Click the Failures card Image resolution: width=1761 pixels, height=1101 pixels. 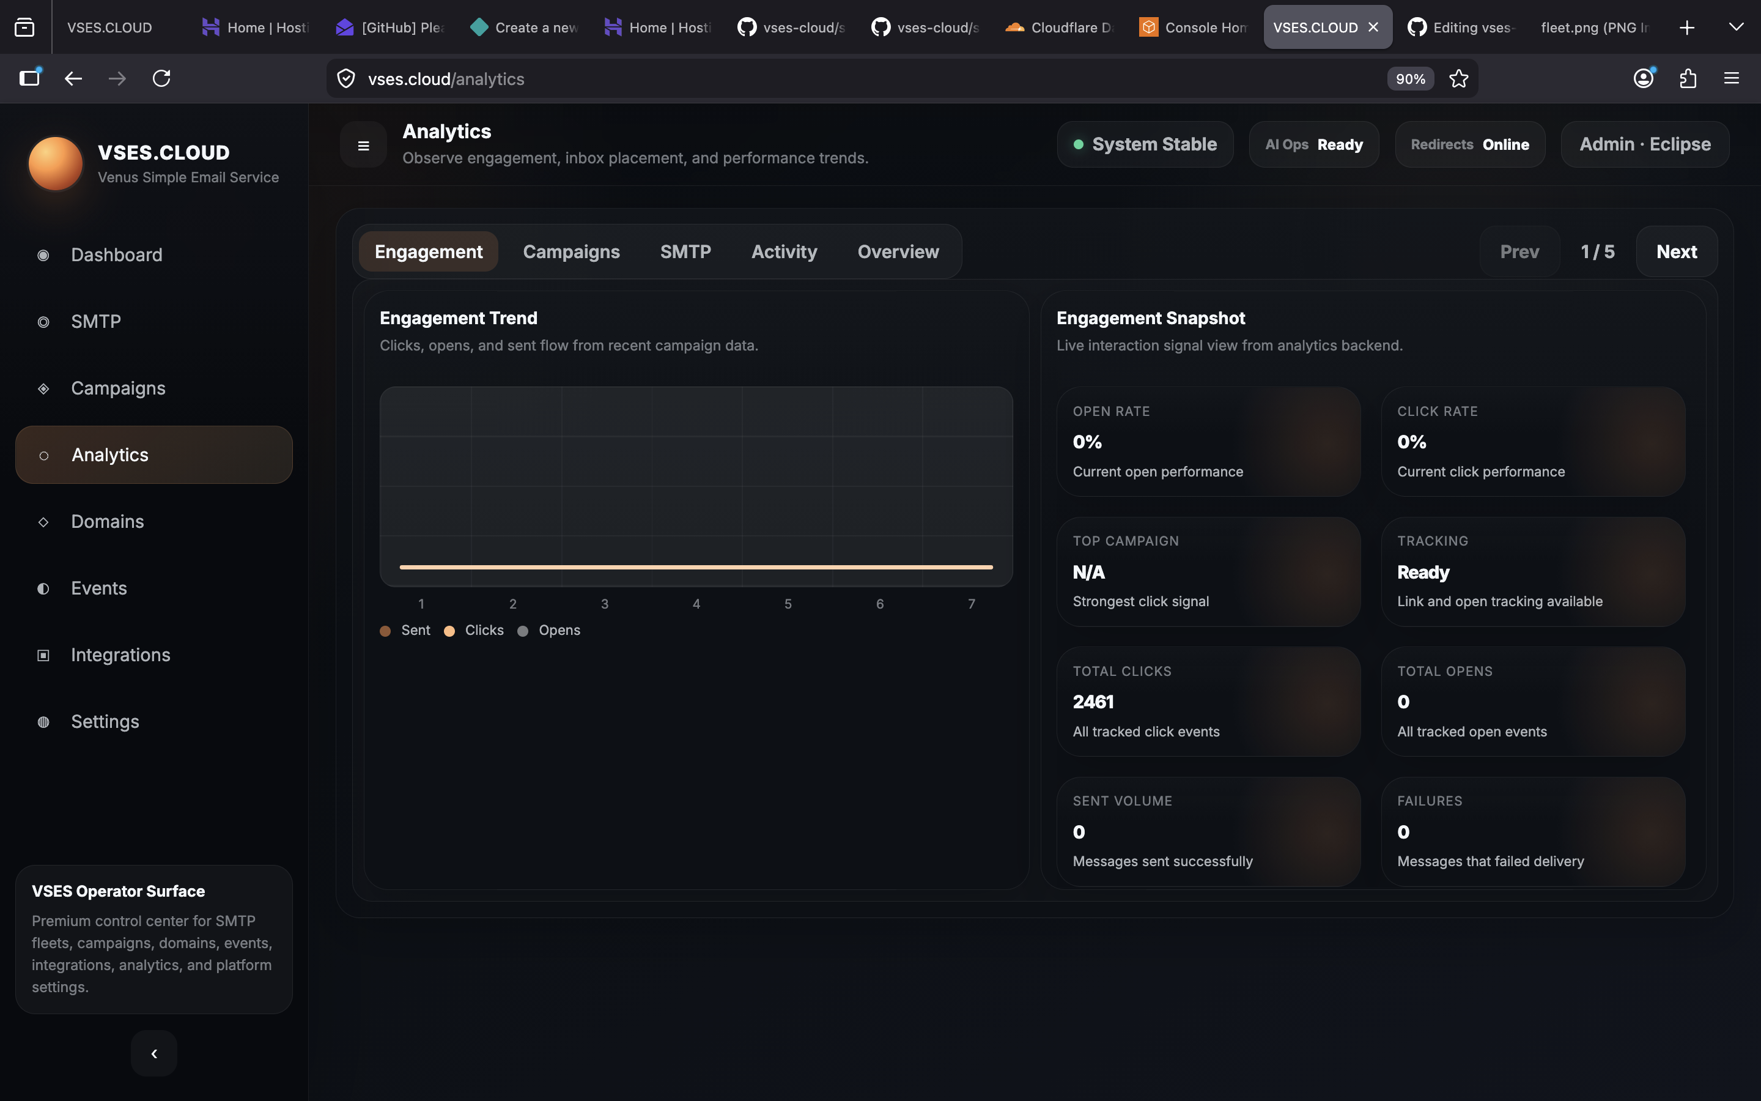(1534, 832)
